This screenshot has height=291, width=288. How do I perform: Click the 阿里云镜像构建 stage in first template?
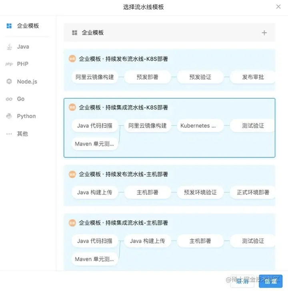click(x=95, y=77)
